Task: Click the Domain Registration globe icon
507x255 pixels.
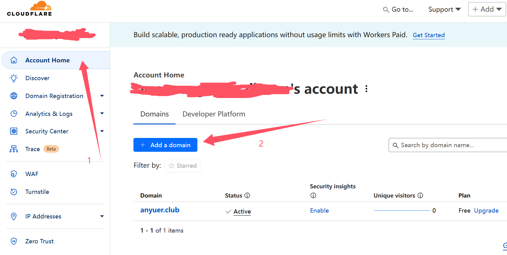Action: click(x=14, y=96)
